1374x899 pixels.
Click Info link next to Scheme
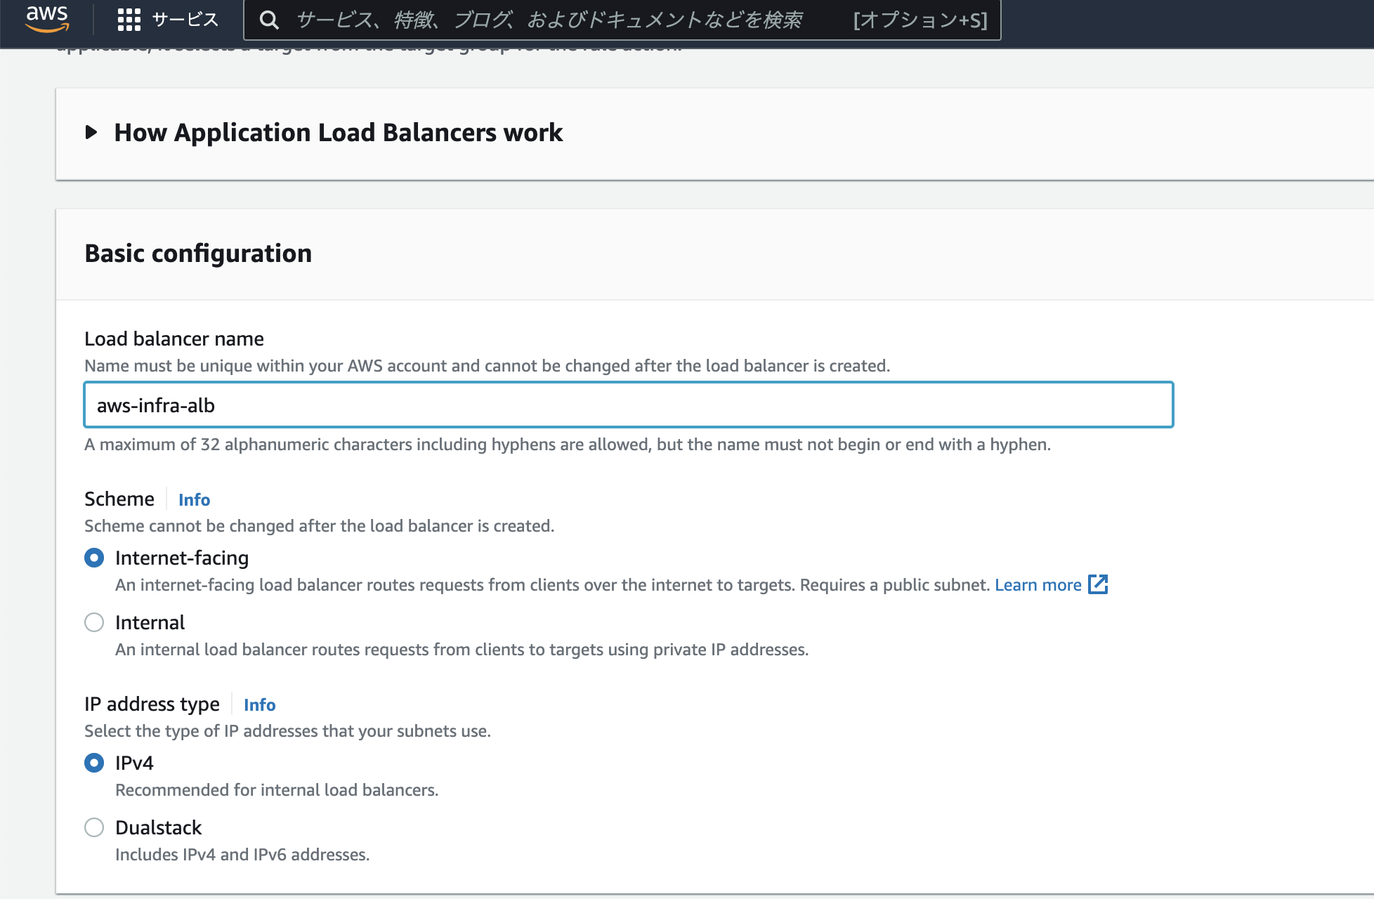pos(194,499)
